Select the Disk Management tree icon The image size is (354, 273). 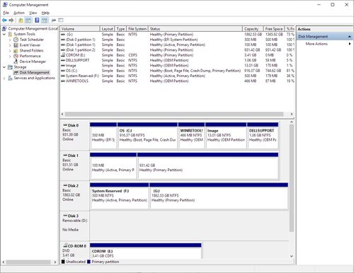[16, 73]
